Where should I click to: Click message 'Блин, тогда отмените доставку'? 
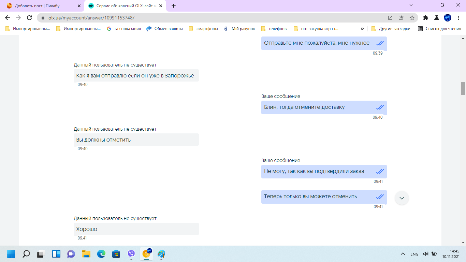point(324,107)
